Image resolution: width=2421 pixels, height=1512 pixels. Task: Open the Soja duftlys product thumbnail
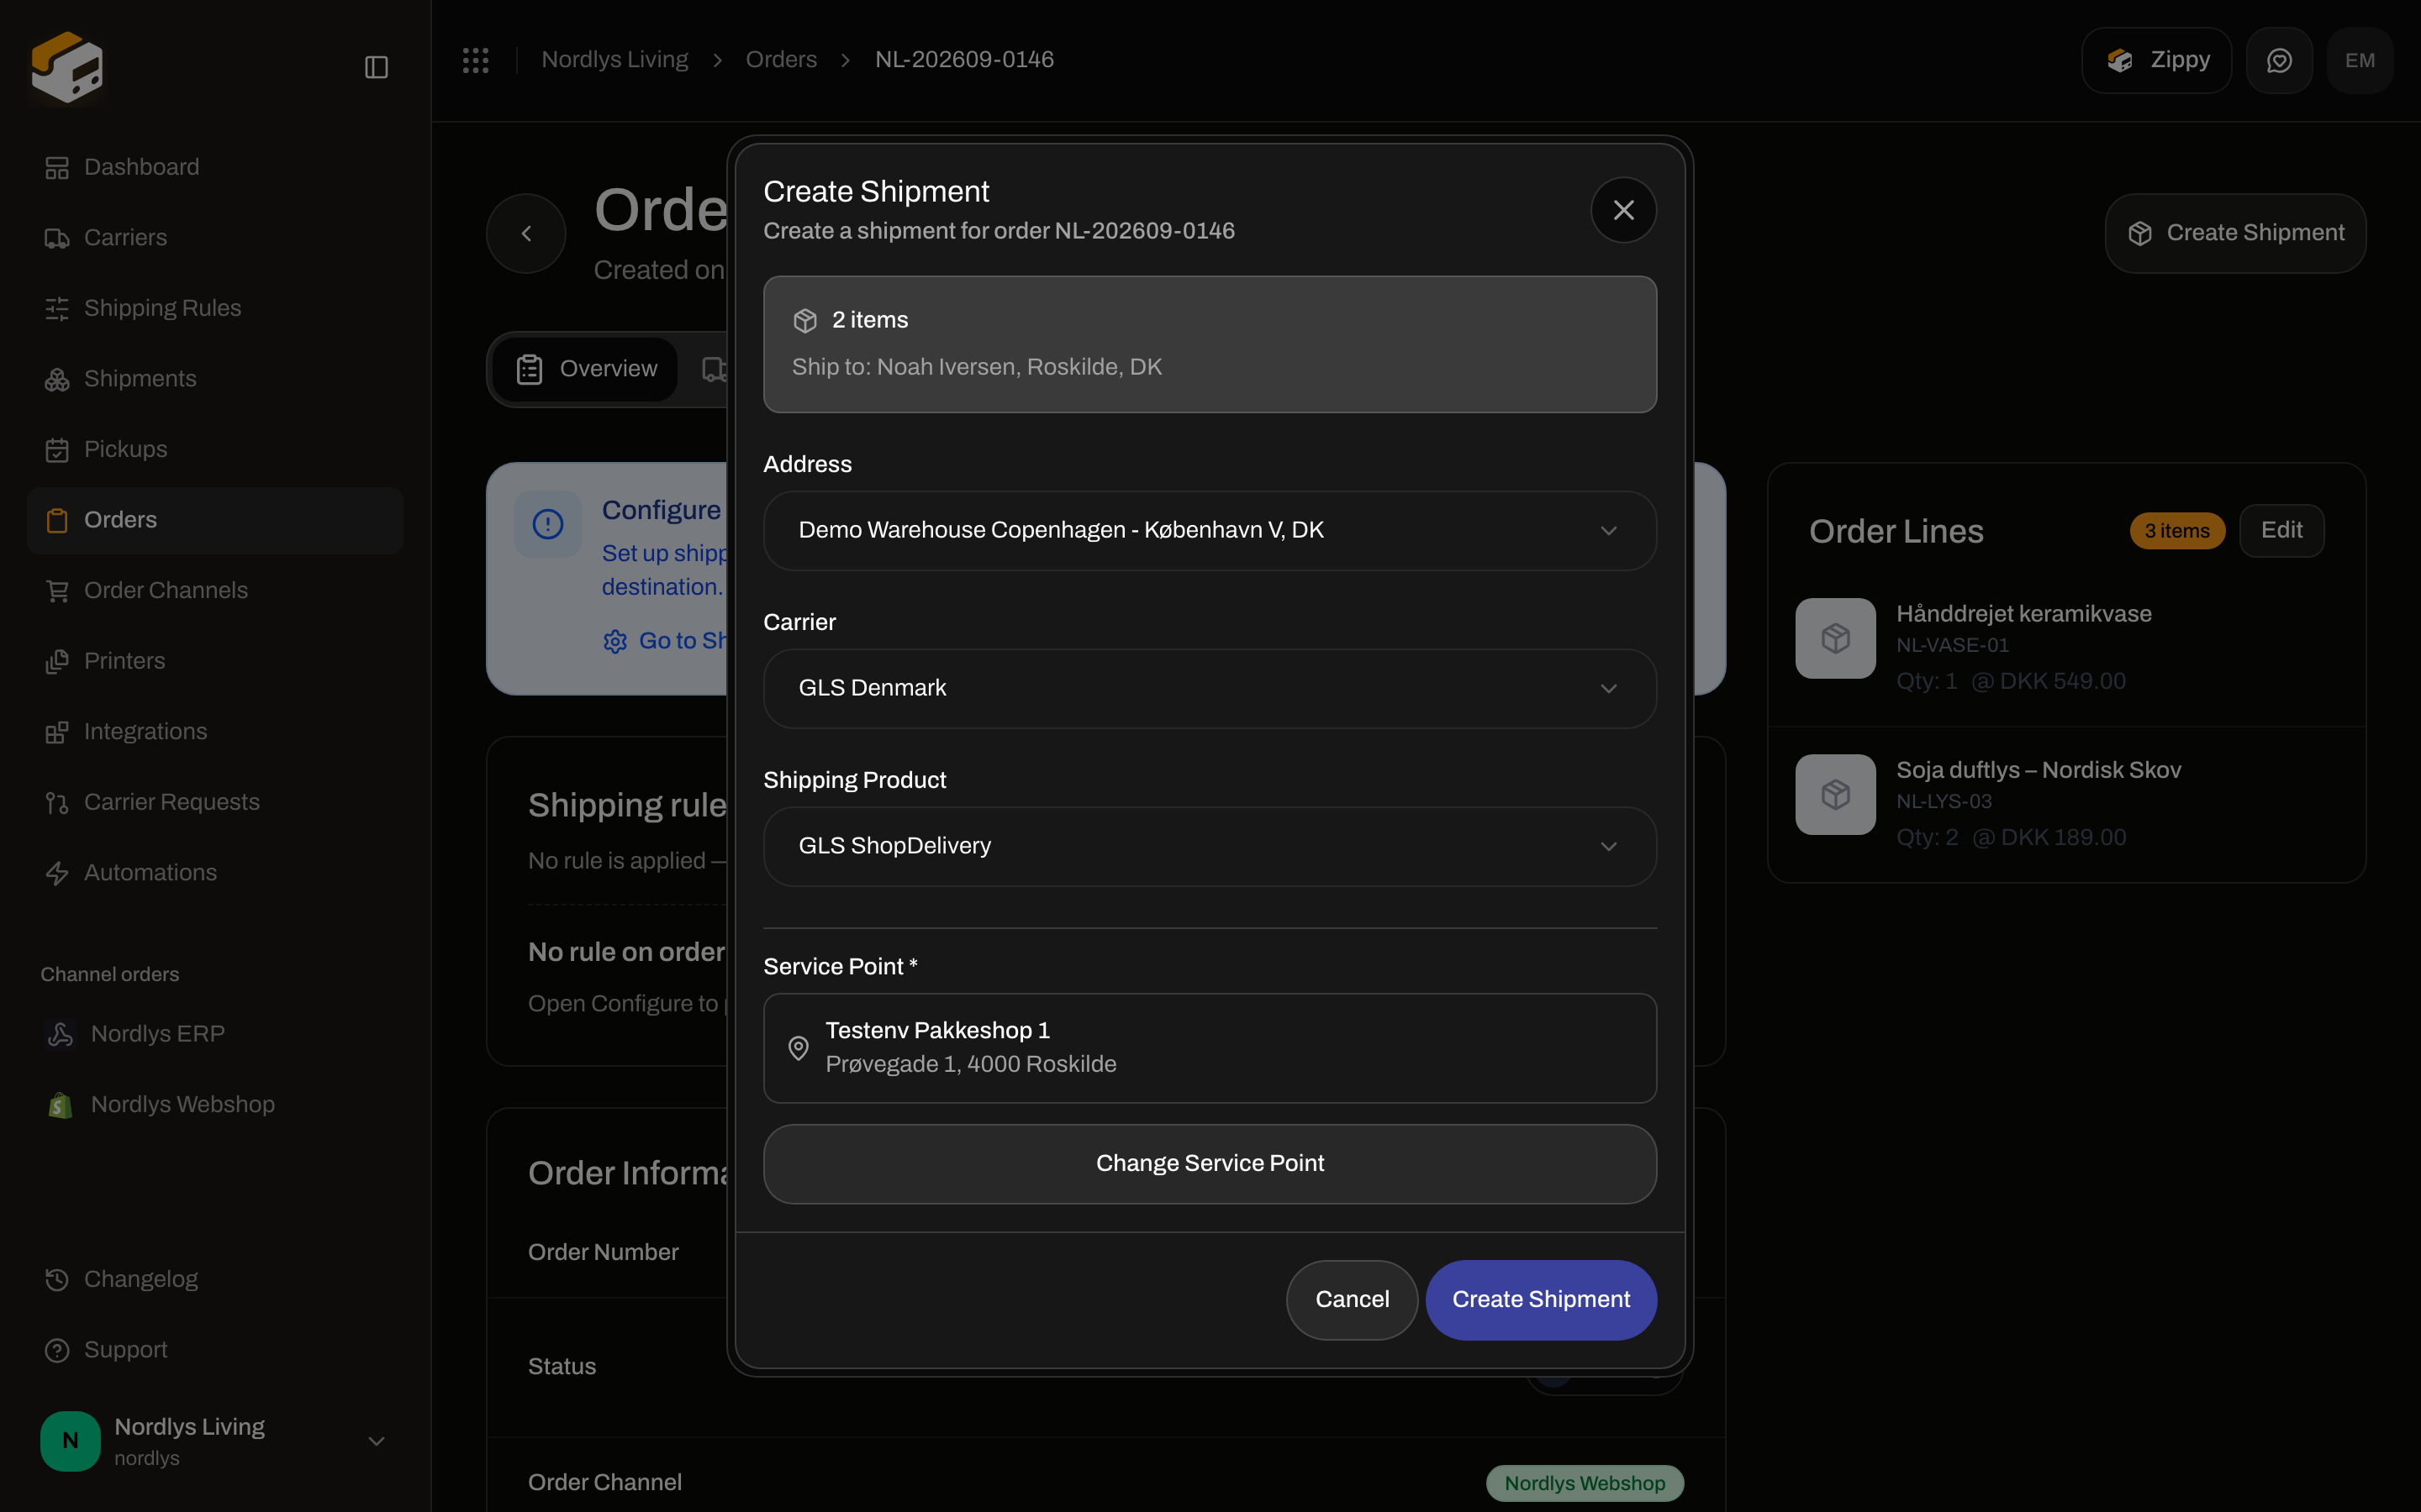click(1835, 794)
